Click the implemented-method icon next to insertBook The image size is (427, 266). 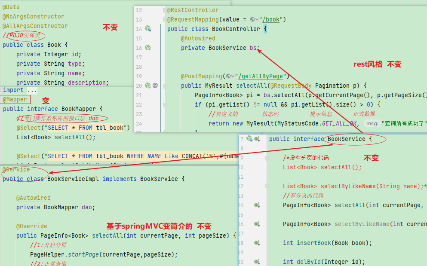(x=256, y=243)
